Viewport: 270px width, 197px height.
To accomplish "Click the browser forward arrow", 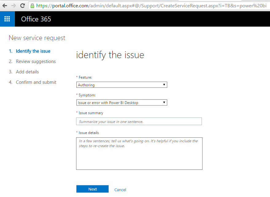I will (13, 6).
